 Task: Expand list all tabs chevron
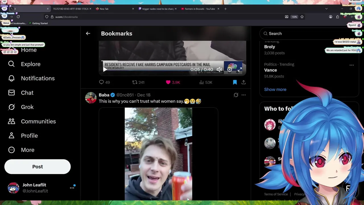(326, 9)
